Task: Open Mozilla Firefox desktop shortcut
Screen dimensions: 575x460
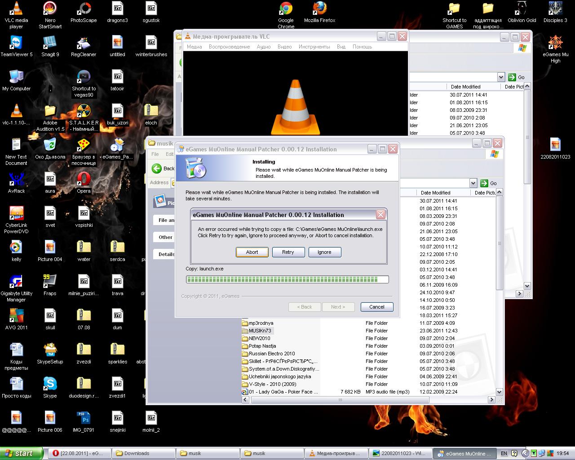Action: coord(319,12)
